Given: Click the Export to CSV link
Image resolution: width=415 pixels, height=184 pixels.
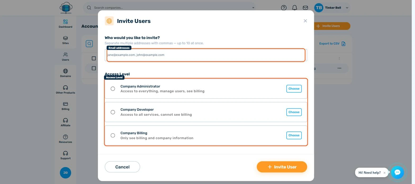Looking at the screenshot, I should point(332,43).
